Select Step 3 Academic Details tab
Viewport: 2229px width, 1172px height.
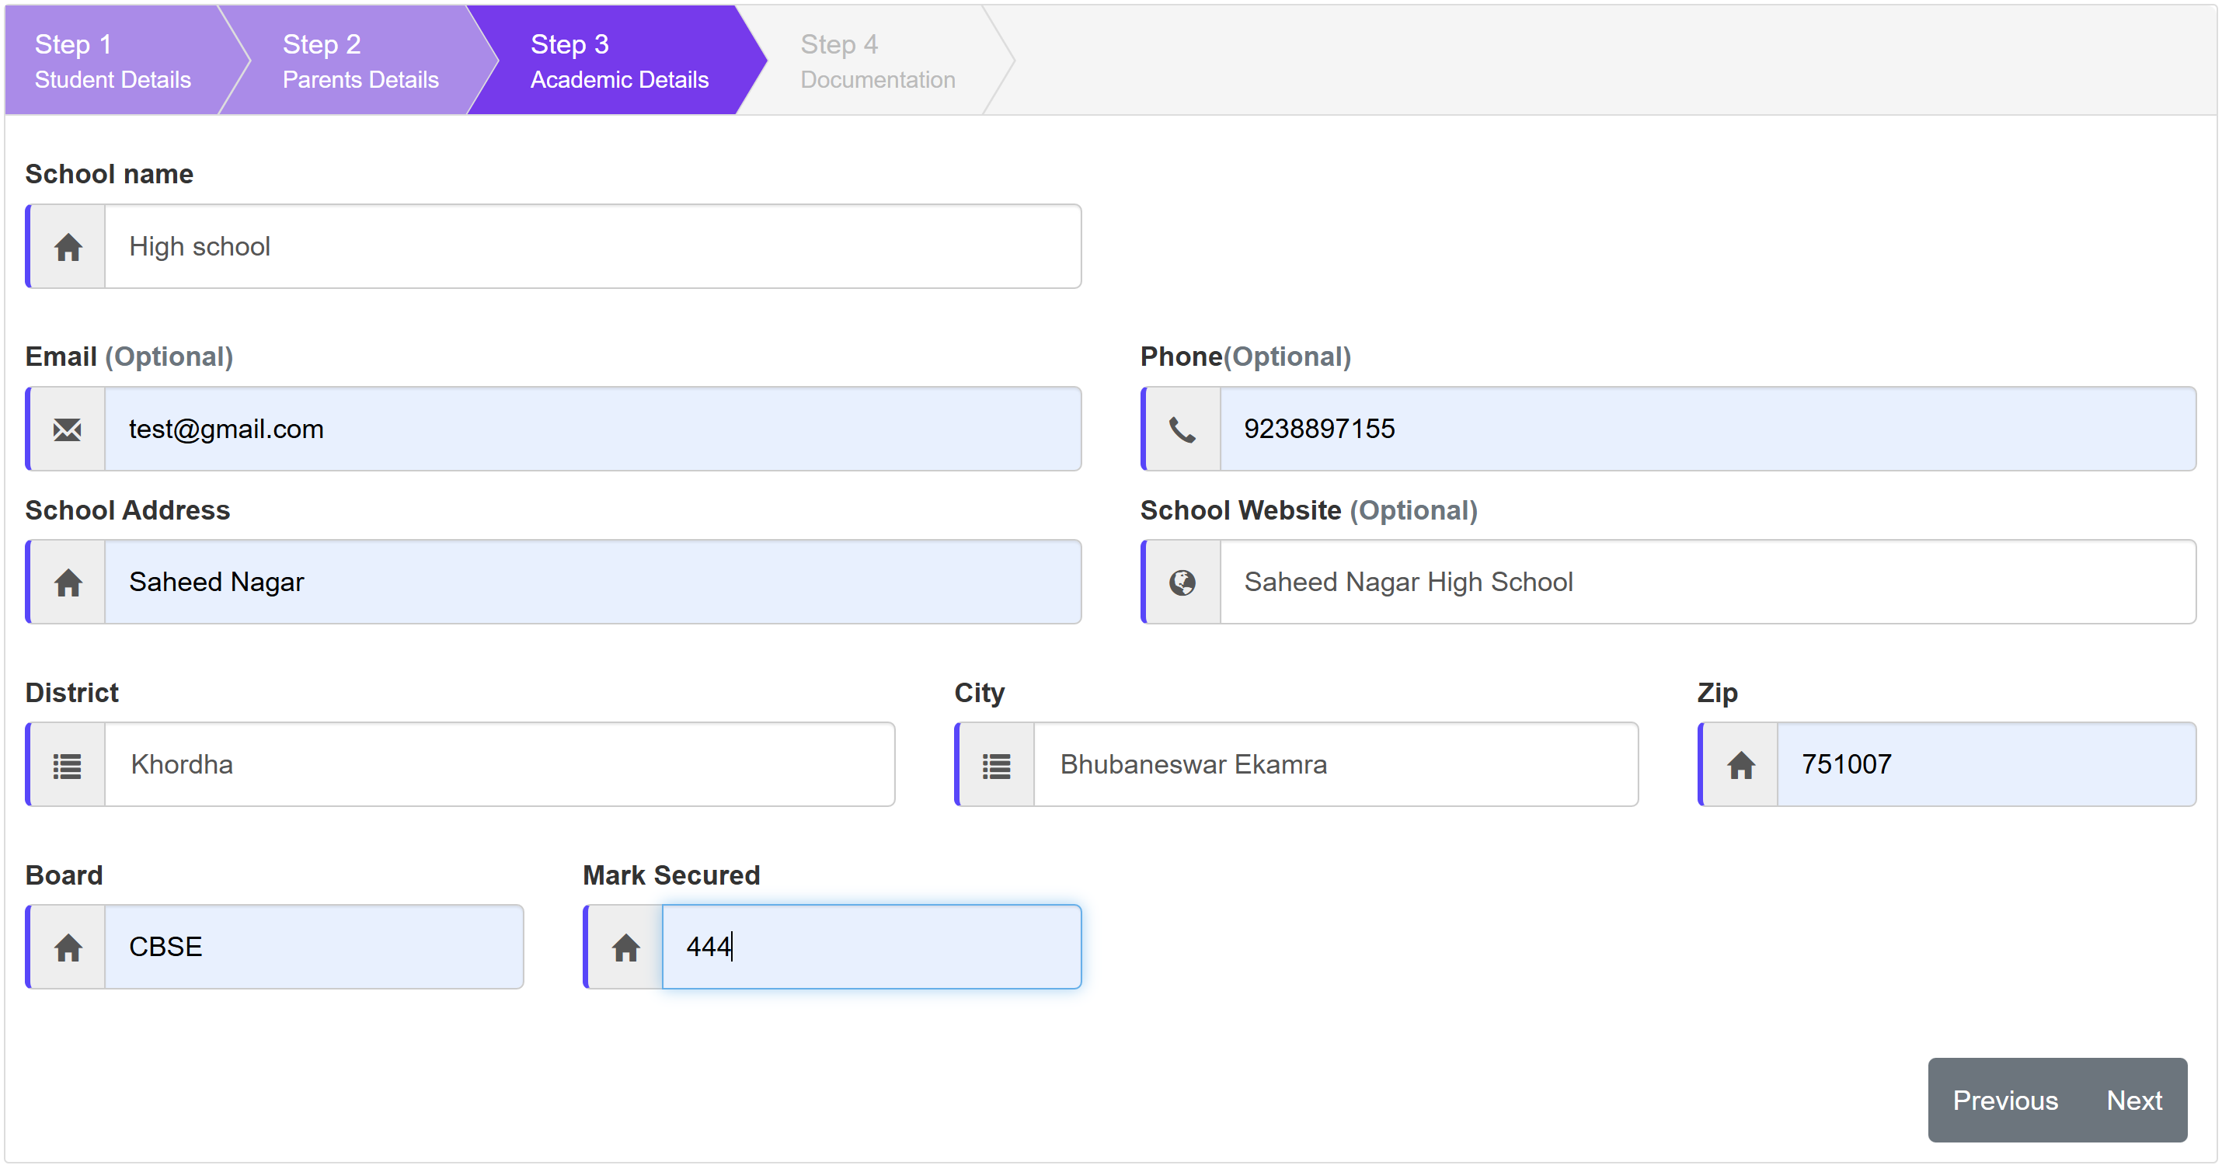[618, 61]
